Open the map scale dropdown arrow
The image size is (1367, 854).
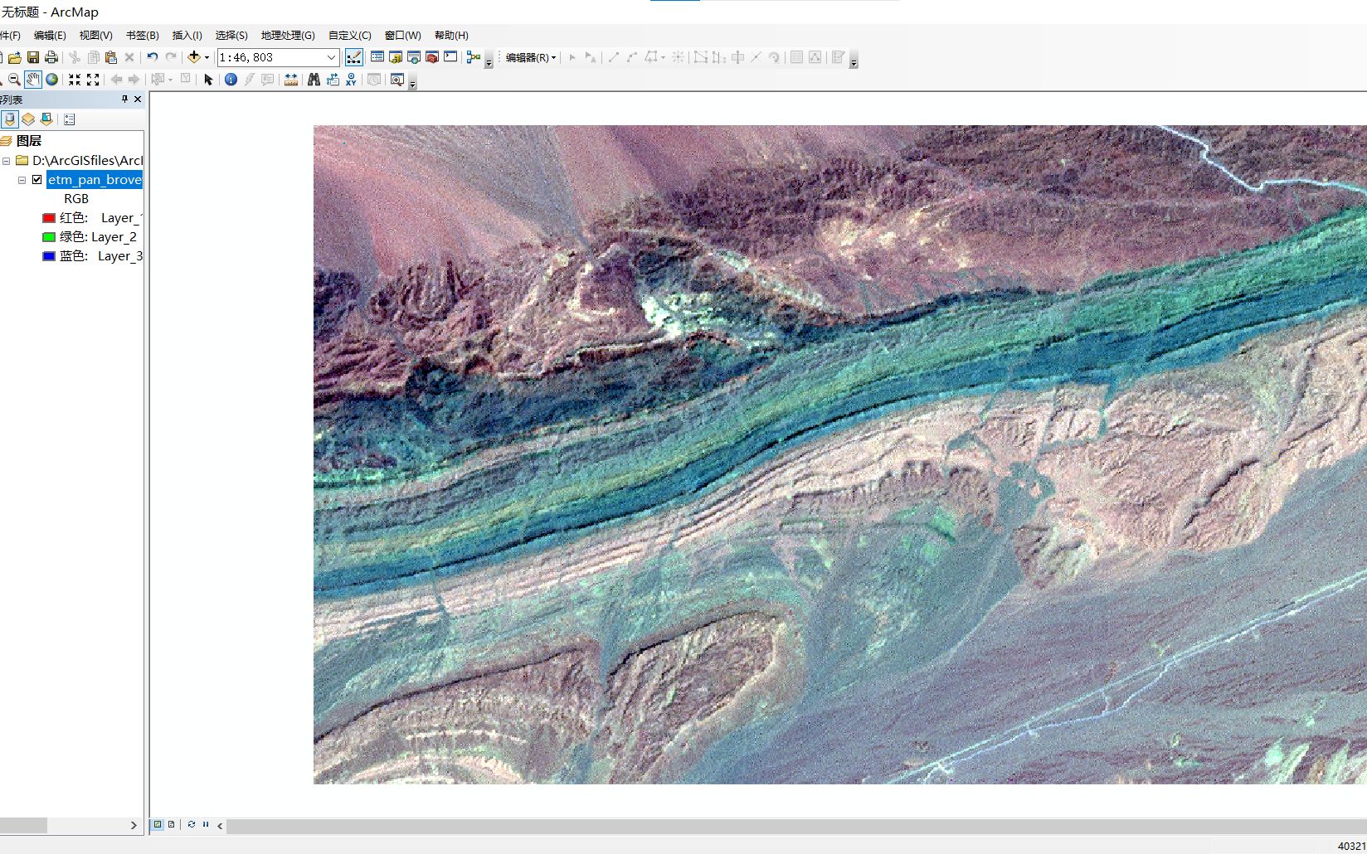[331, 57]
